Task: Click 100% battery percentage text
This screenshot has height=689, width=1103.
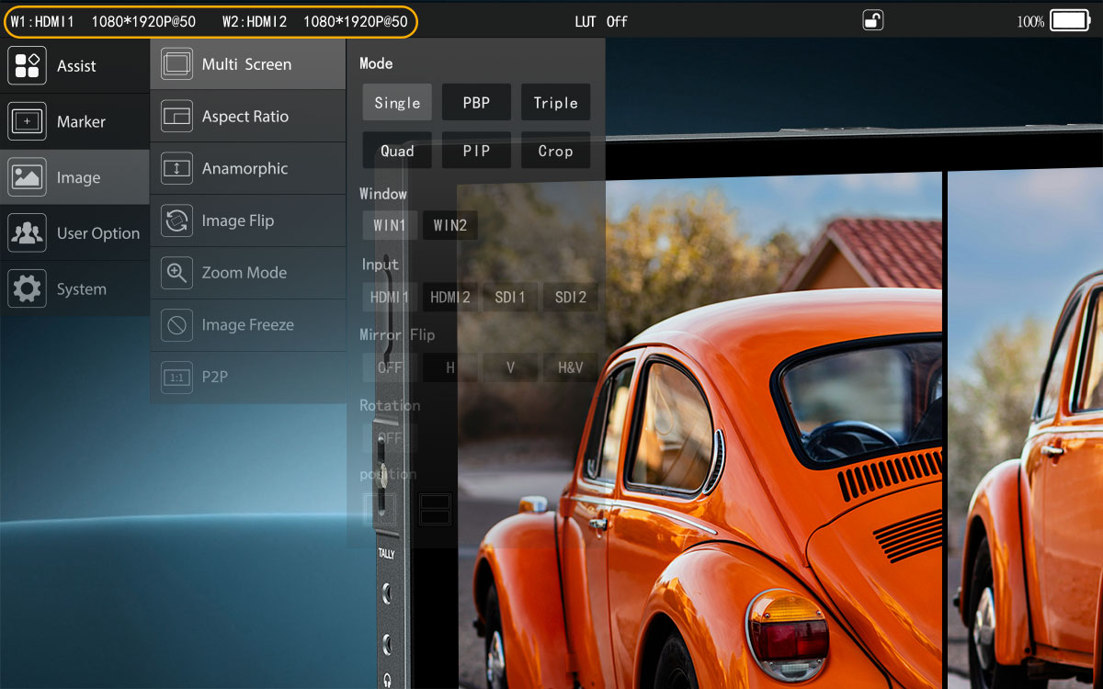Action: coord(1030,21)
